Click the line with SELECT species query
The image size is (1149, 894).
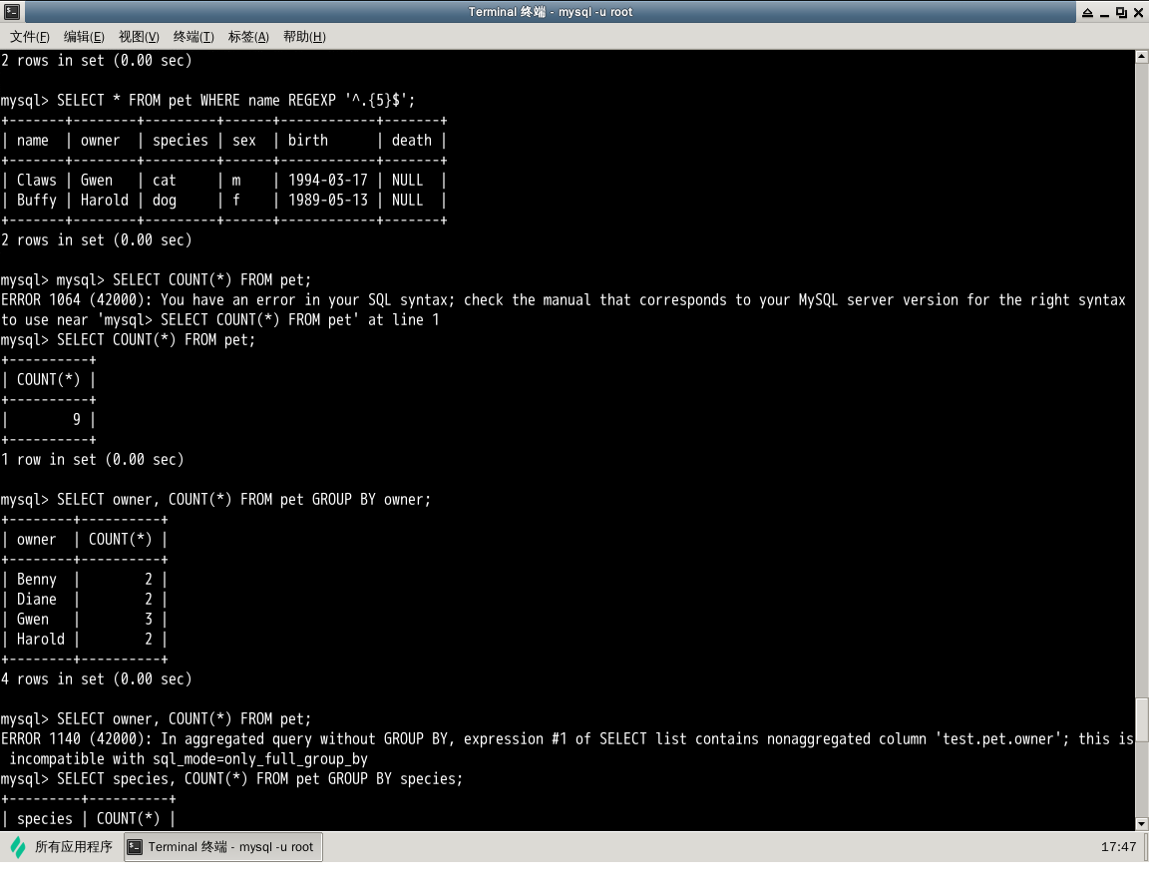coord(259,778)
